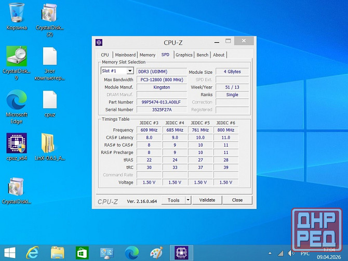The width and height of the screenshot is (348, 261).
Task: Click the 685 MHz frequency cell
Action: 175,130
